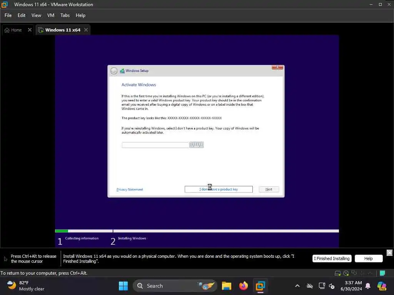The width and height of the screenshot is (394, 295).
Task: Open the Edit menu
Action: 22,15
